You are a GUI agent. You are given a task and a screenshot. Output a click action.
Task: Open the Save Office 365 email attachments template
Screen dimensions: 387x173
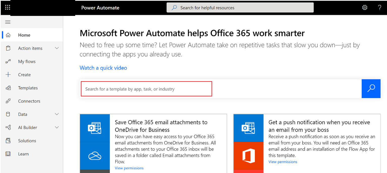(x=161, y=126)
